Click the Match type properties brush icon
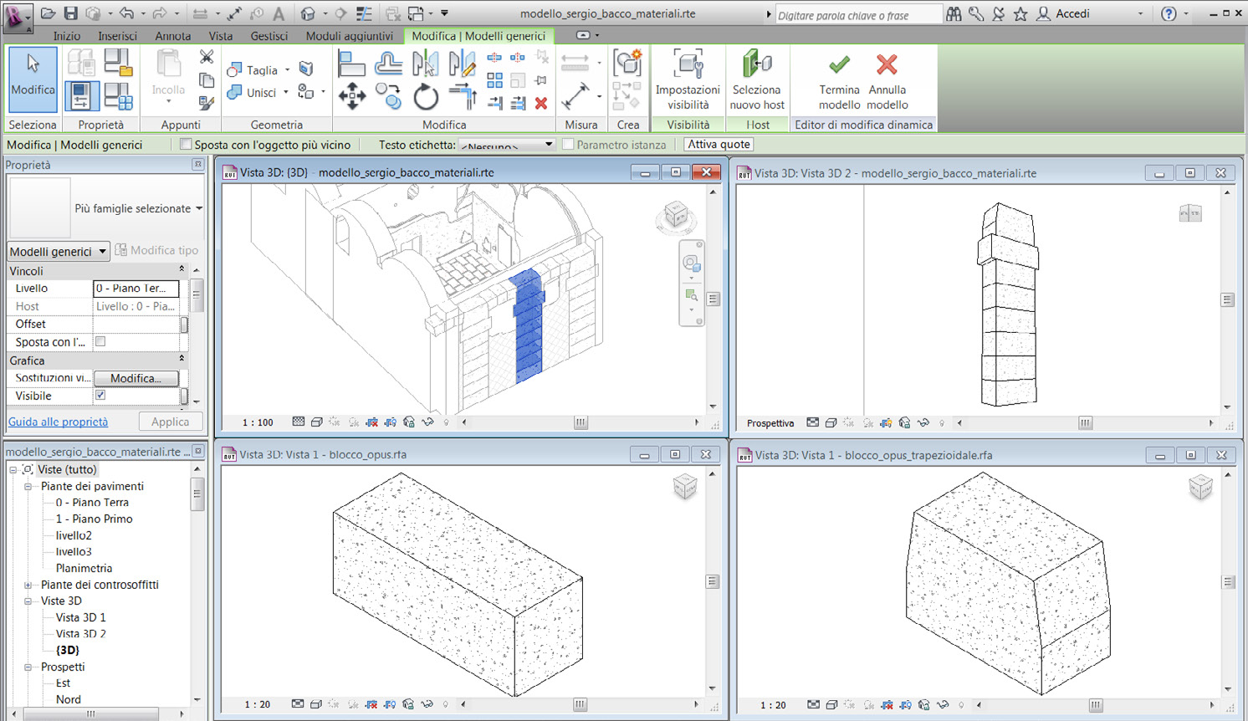Image resolution: width=1248 pixels, height=721 pixels. pyautogui.click(x=207, y=103)
